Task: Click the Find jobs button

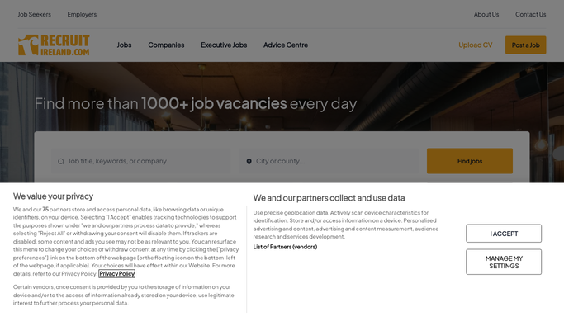Action: click(x=470, y=161)
